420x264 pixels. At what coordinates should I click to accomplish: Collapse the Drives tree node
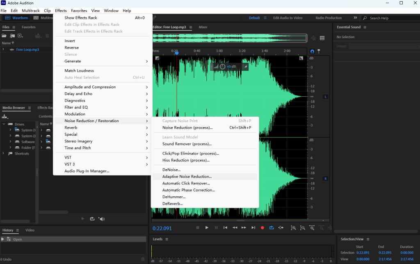[4, 124]
